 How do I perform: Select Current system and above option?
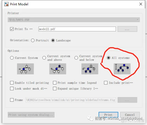point(44,58)
